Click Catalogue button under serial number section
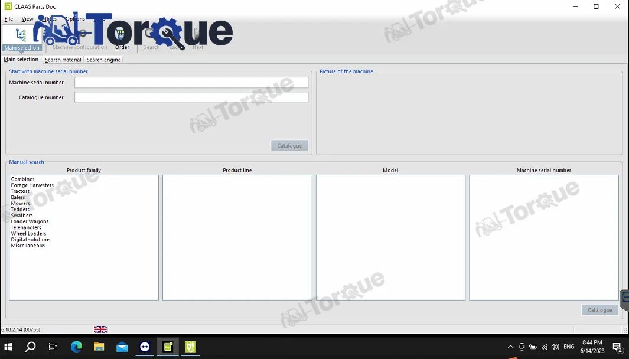The width and height of the screenshot is (629, 359). 289,146
